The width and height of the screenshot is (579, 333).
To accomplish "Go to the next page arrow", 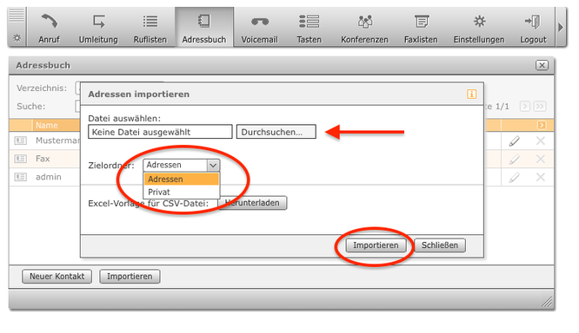I will tap(525, 107).
